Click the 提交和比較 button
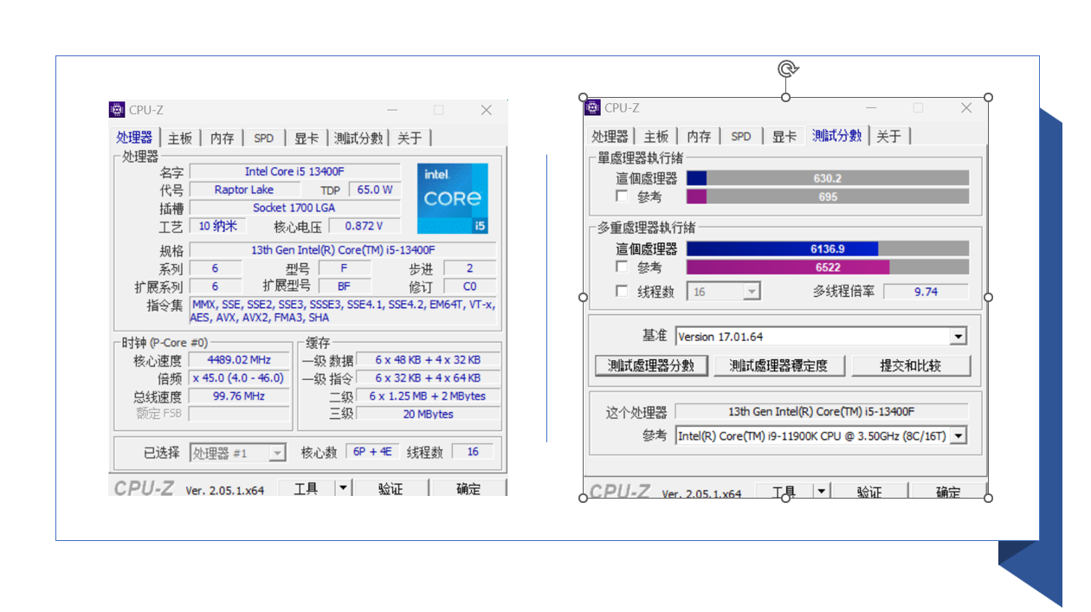Image resolution: width=1091 pixels, height=612 pixels. coord(911,365)
